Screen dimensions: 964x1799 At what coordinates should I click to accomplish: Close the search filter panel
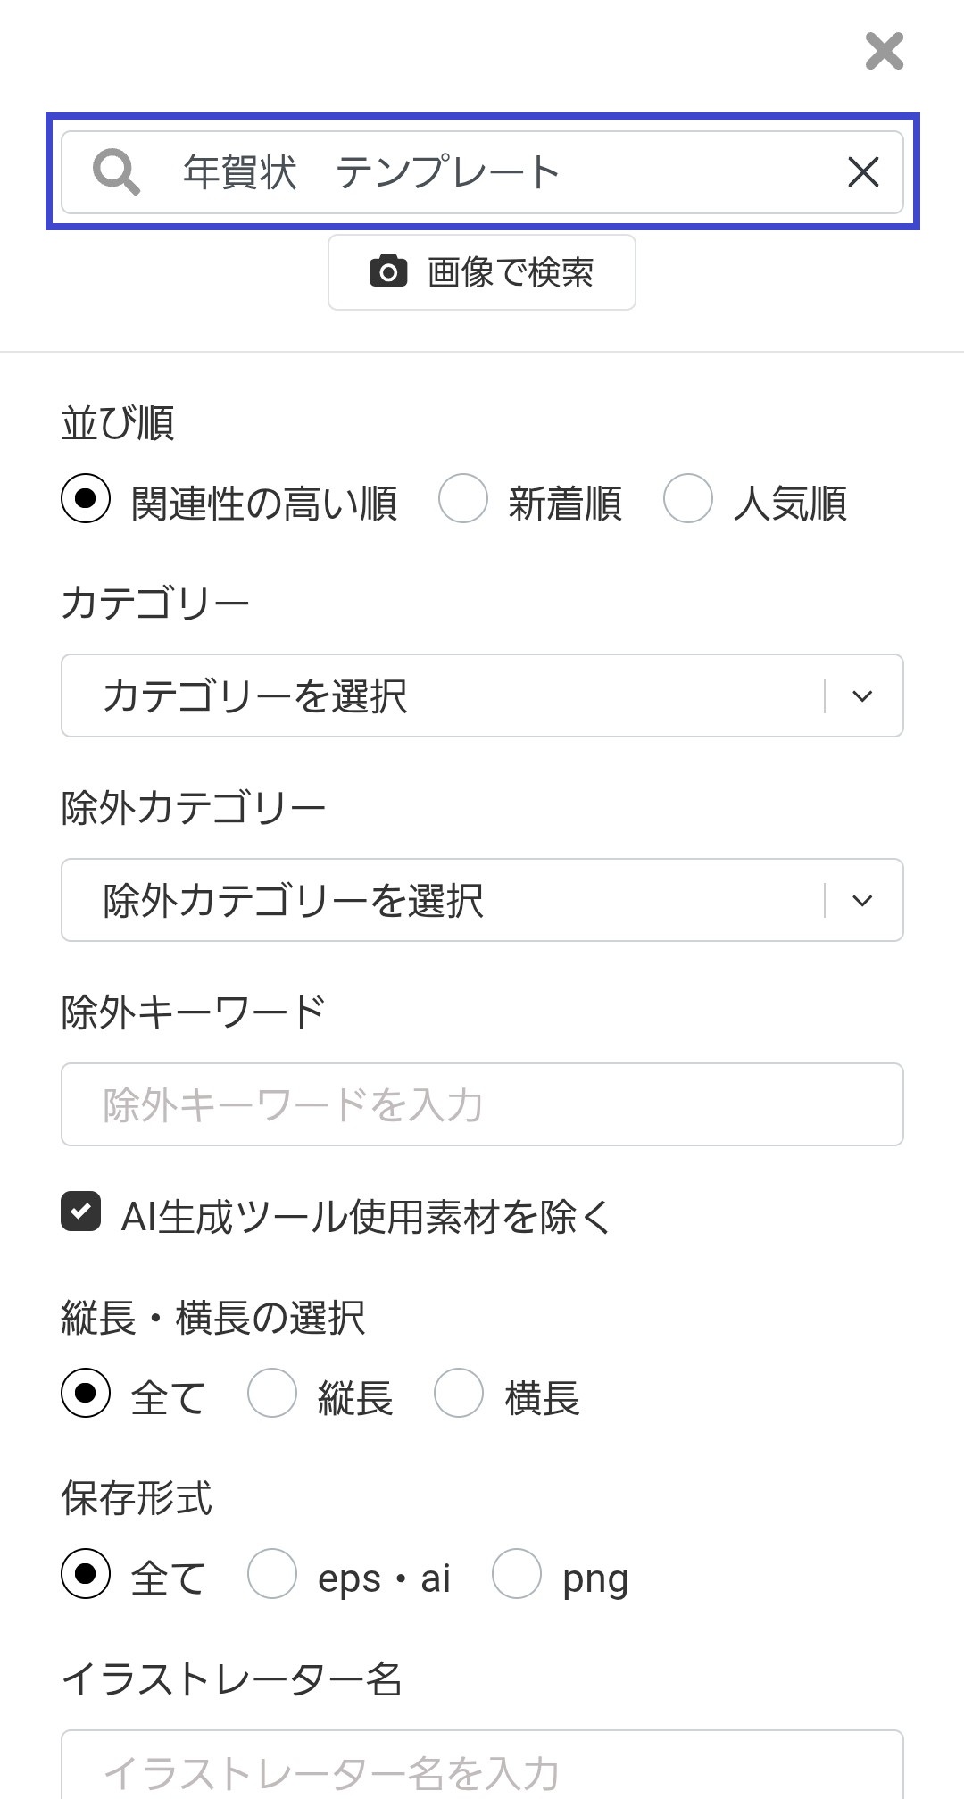point(884,51)
